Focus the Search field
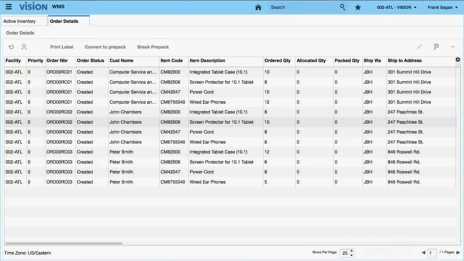 (303, 7)
